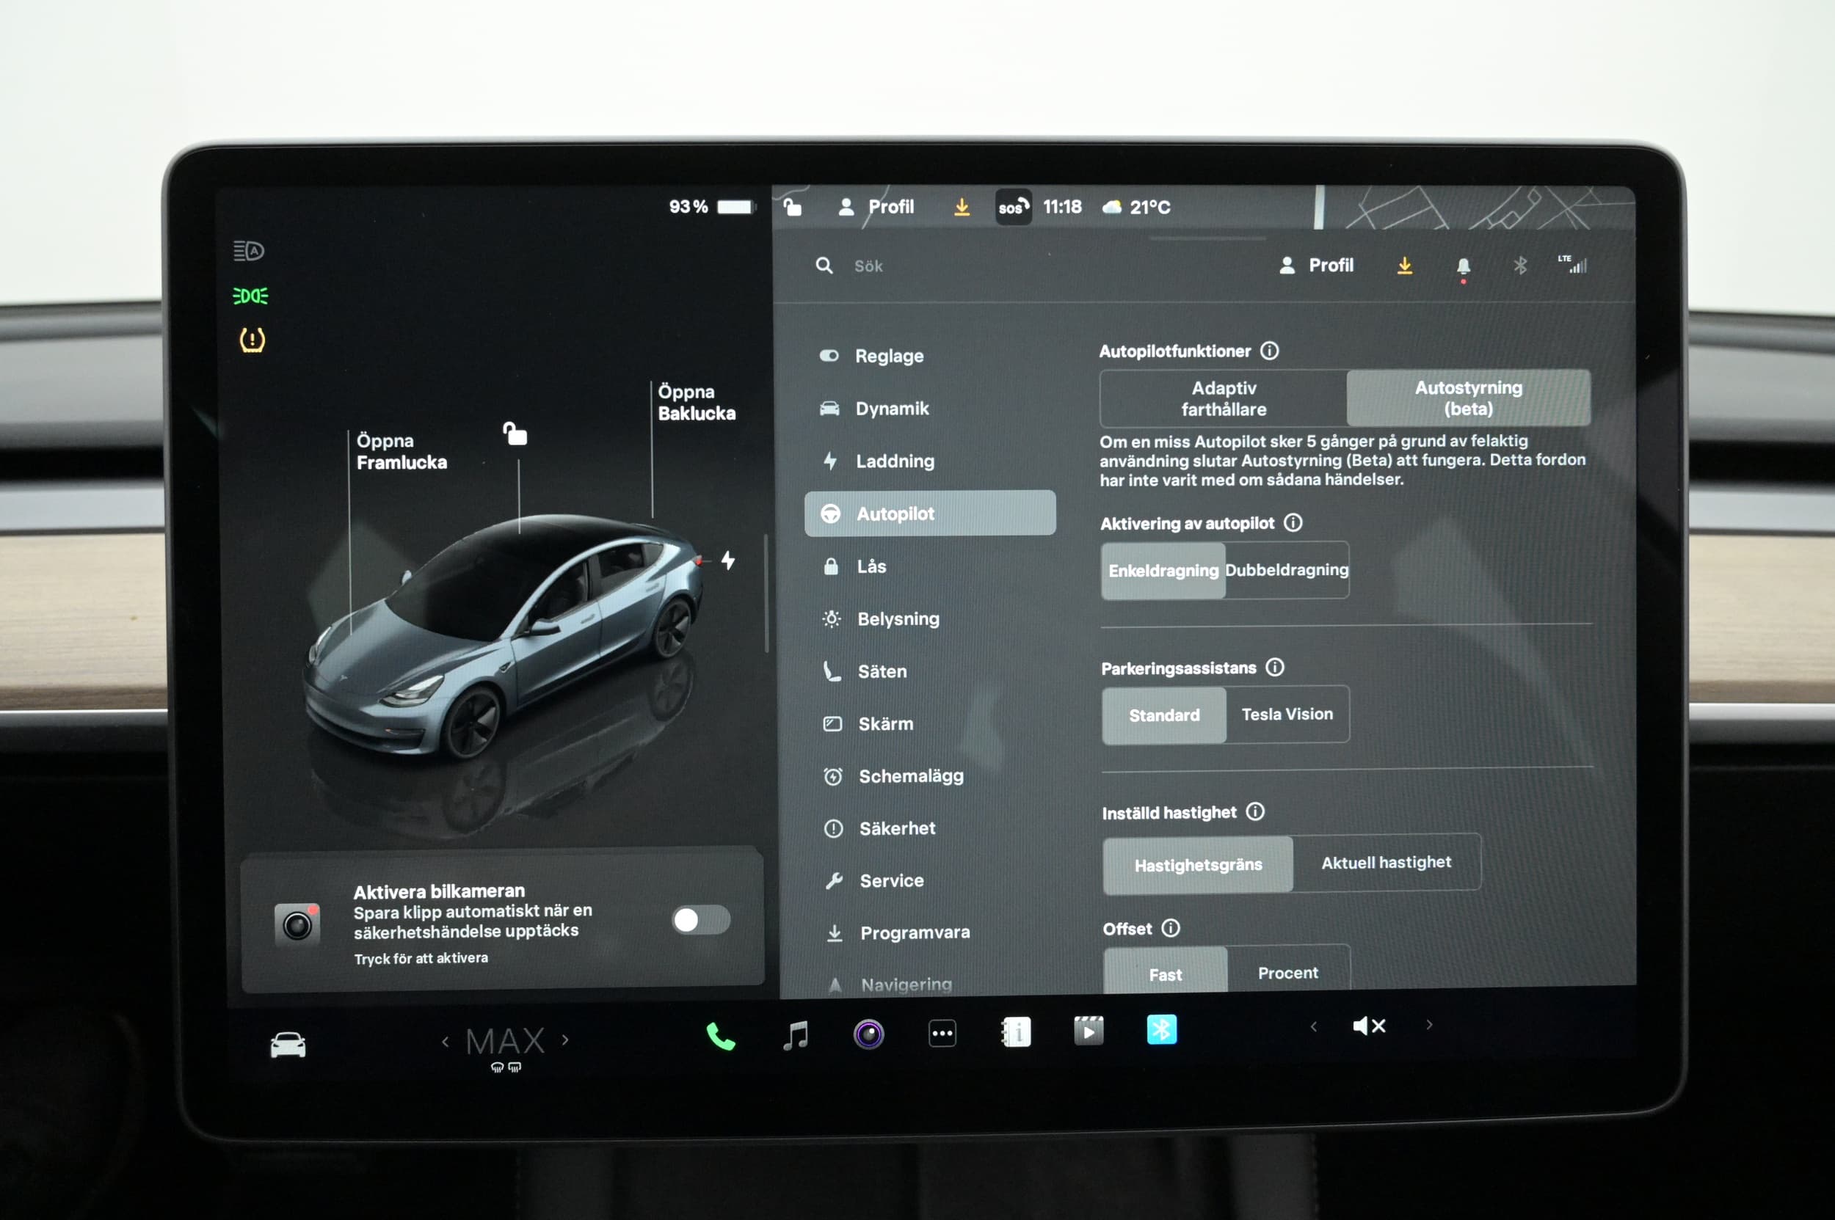Tap the unlocked padlock in status bar
Image resolution: width=1835 pixels, height=1220 pixels.
(793, 206)
